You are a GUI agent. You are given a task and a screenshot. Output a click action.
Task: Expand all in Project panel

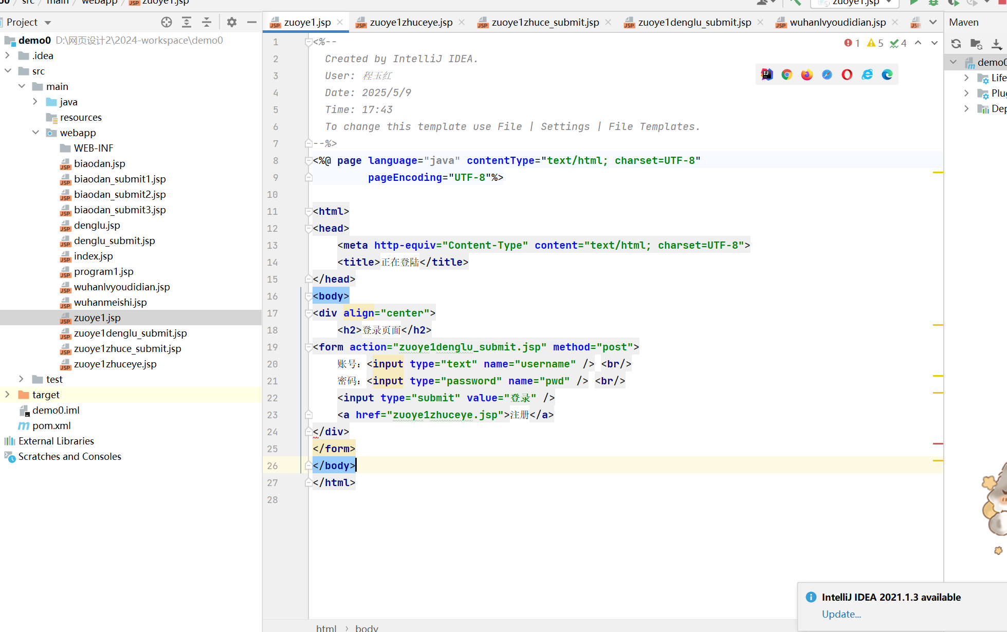point(187,22)
